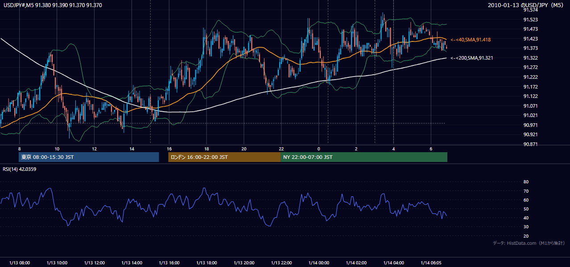Click the 91.021 price axis label
The height and width of the screenshot is (267, 570).
coord(530,115)
